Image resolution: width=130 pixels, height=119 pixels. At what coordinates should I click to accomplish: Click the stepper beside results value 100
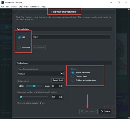[x=61, y=97]
